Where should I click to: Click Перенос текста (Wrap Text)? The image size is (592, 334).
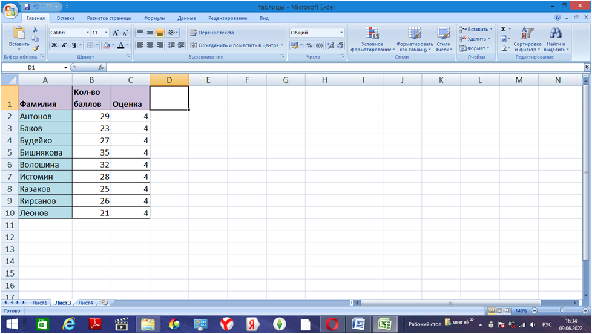[212, 33]
